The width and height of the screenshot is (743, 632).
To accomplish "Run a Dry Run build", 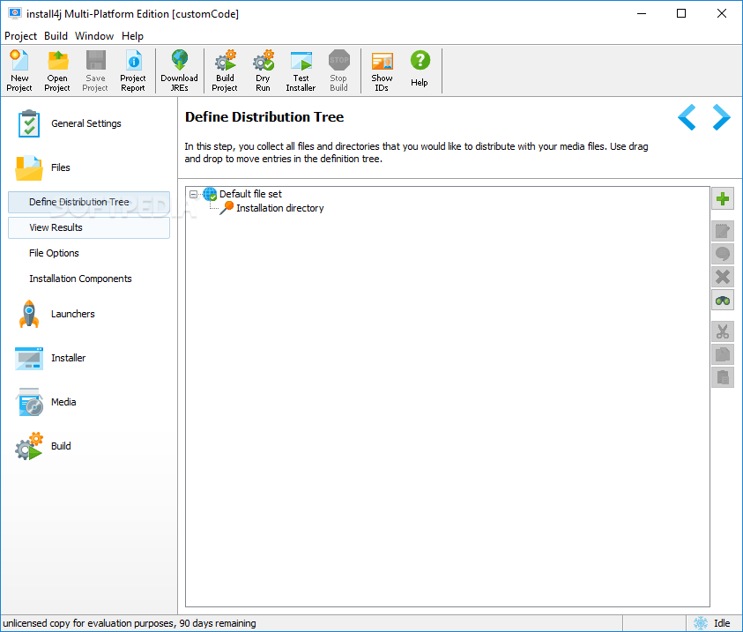I will pos(263,71).
